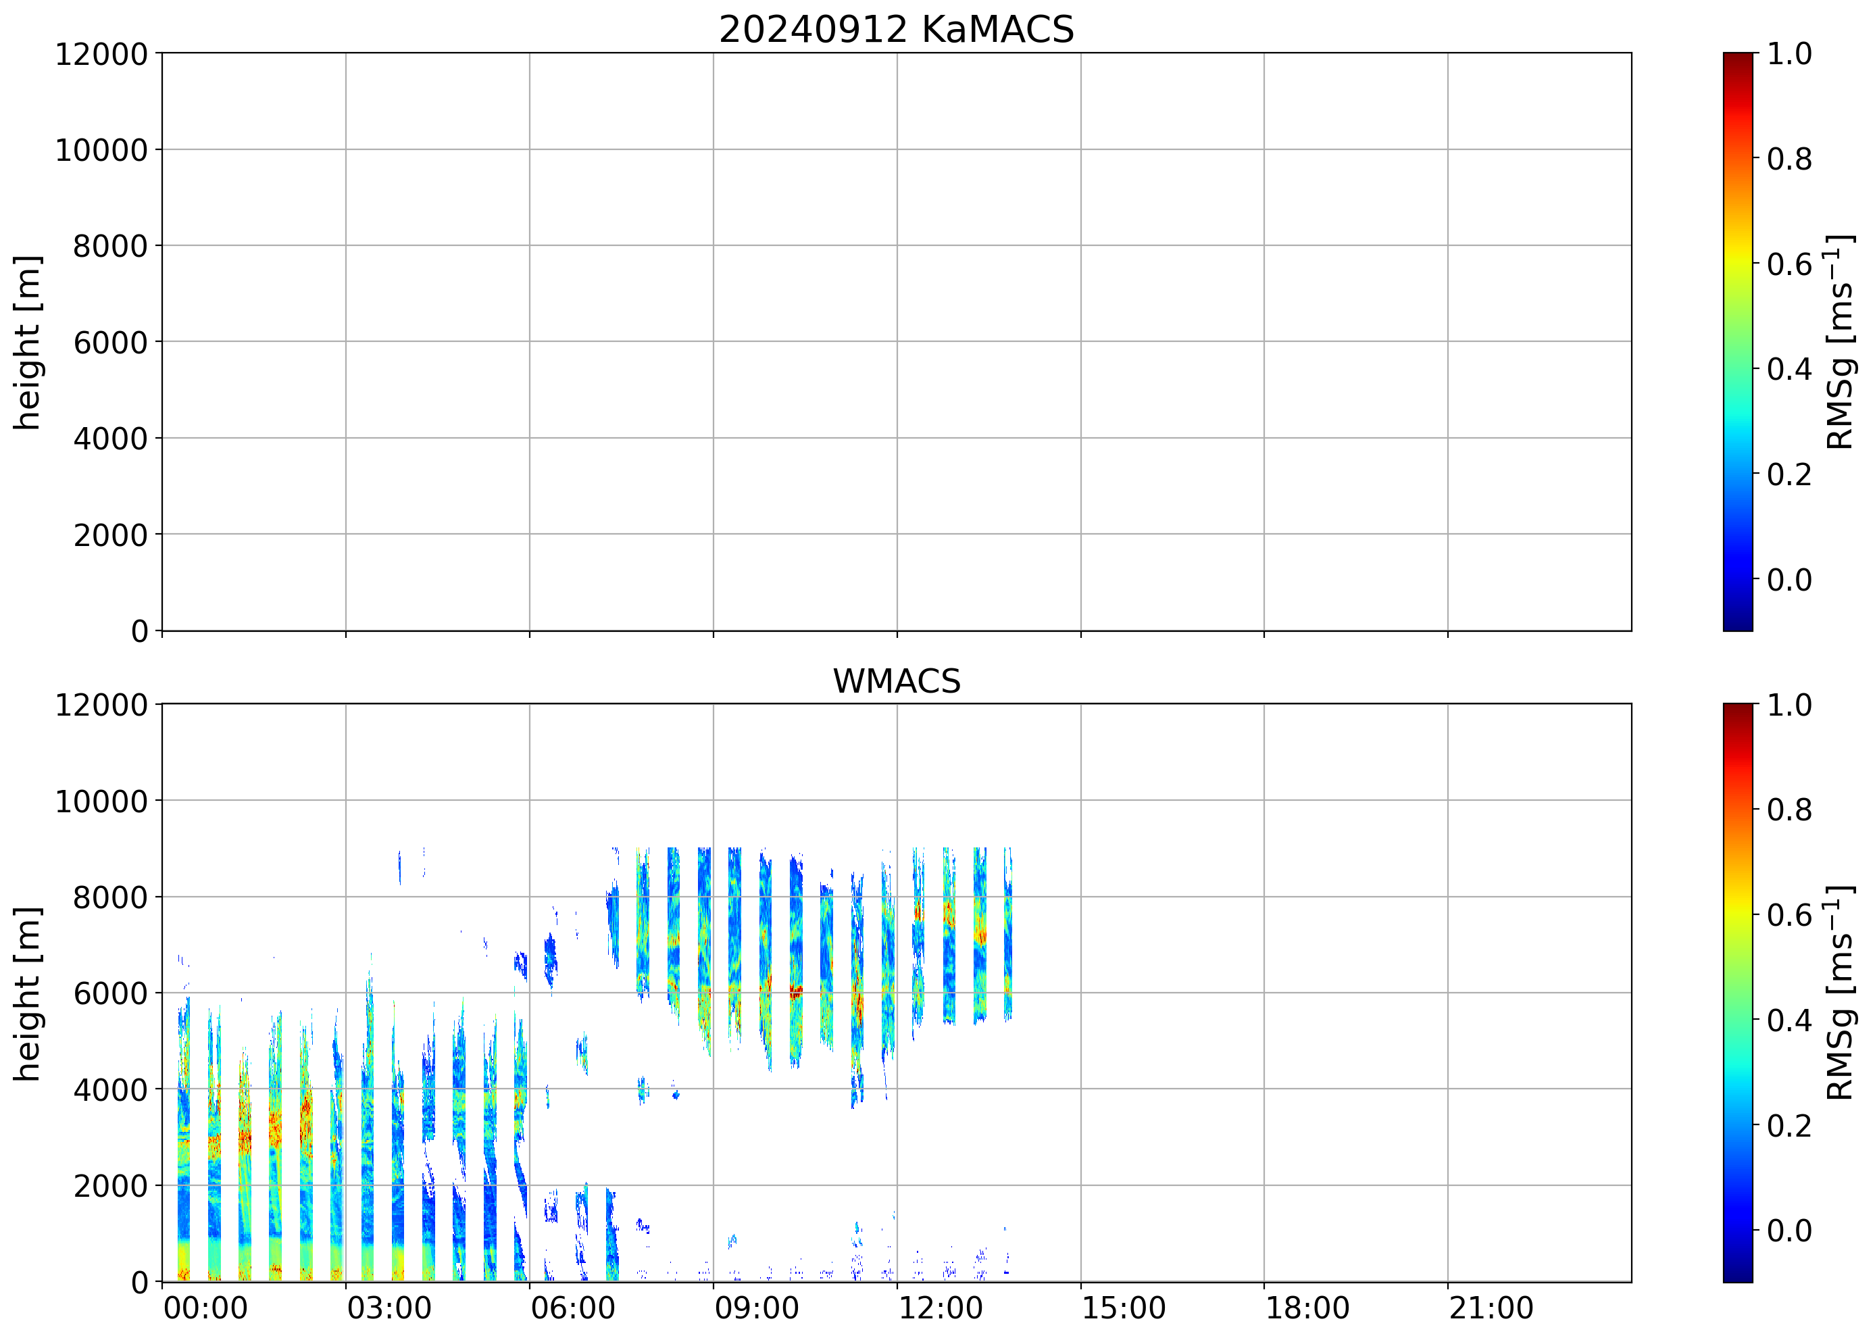Click the RMSg colorbar label of the WMACS panel

point(1841,993)
